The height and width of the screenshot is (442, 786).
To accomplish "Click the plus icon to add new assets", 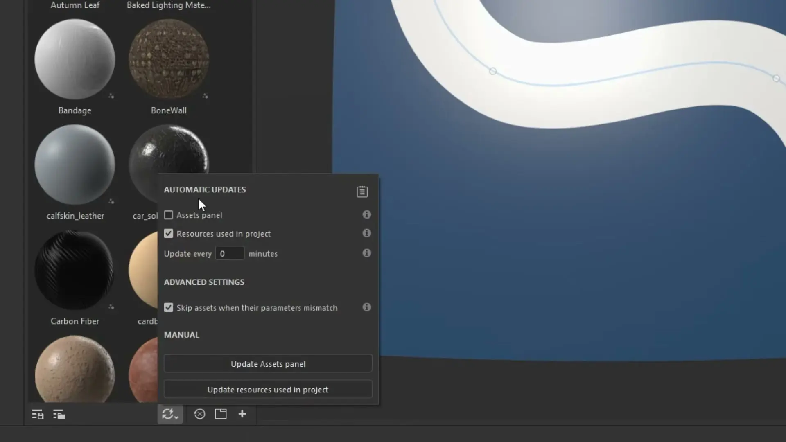I will (242, 414).
